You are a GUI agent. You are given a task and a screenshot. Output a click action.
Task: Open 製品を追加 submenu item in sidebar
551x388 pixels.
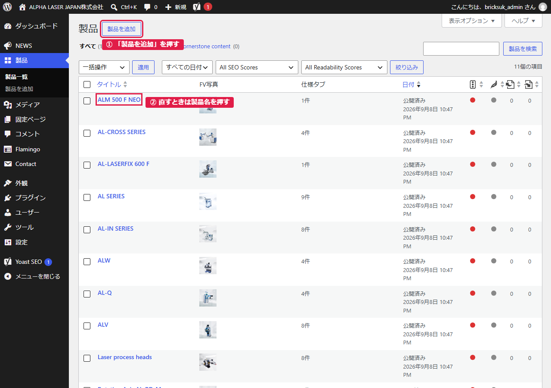[x=19, y=89]
